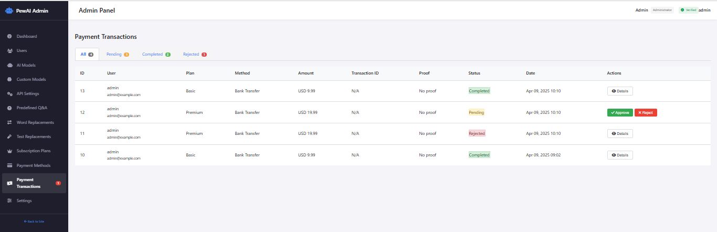
Task: Open the Settings sliders icon
Action: click(x=9, y=201)
